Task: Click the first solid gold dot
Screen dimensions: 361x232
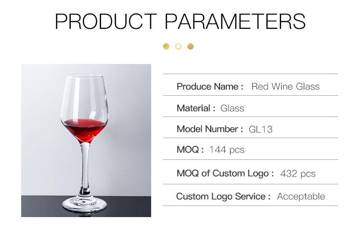Action: 166,47
